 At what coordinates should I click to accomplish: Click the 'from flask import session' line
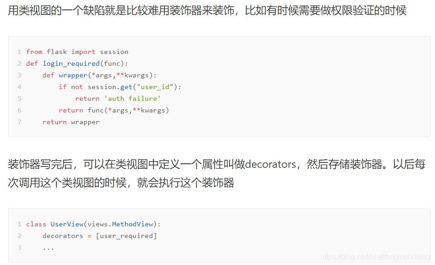(x=77, y=52)
